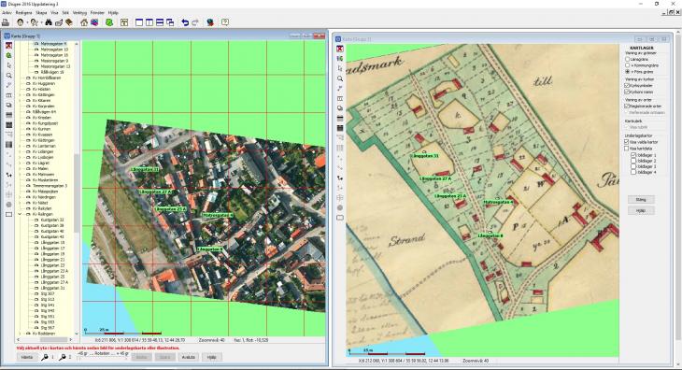This screenshot has width=682, height=370.
Task: Enable the Bildlager 2 checkbox
Action: pos(633,161)
